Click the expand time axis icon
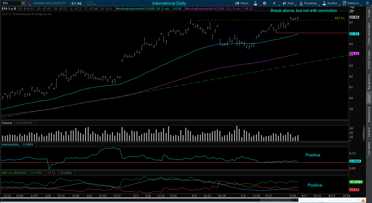 tap(301, 200)
